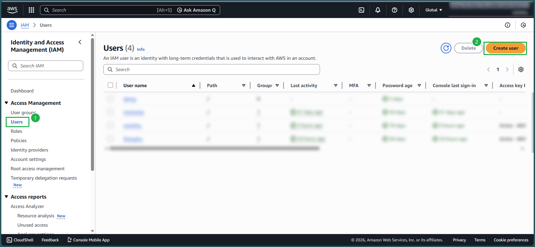535x247 pixels.
Task: Open the blurred account menu
Action: coord(490,9)
